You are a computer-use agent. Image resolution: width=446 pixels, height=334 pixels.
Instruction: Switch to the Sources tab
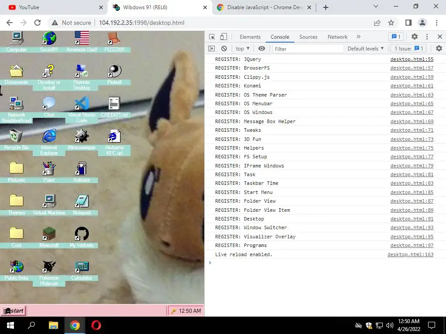click(308, 37)
